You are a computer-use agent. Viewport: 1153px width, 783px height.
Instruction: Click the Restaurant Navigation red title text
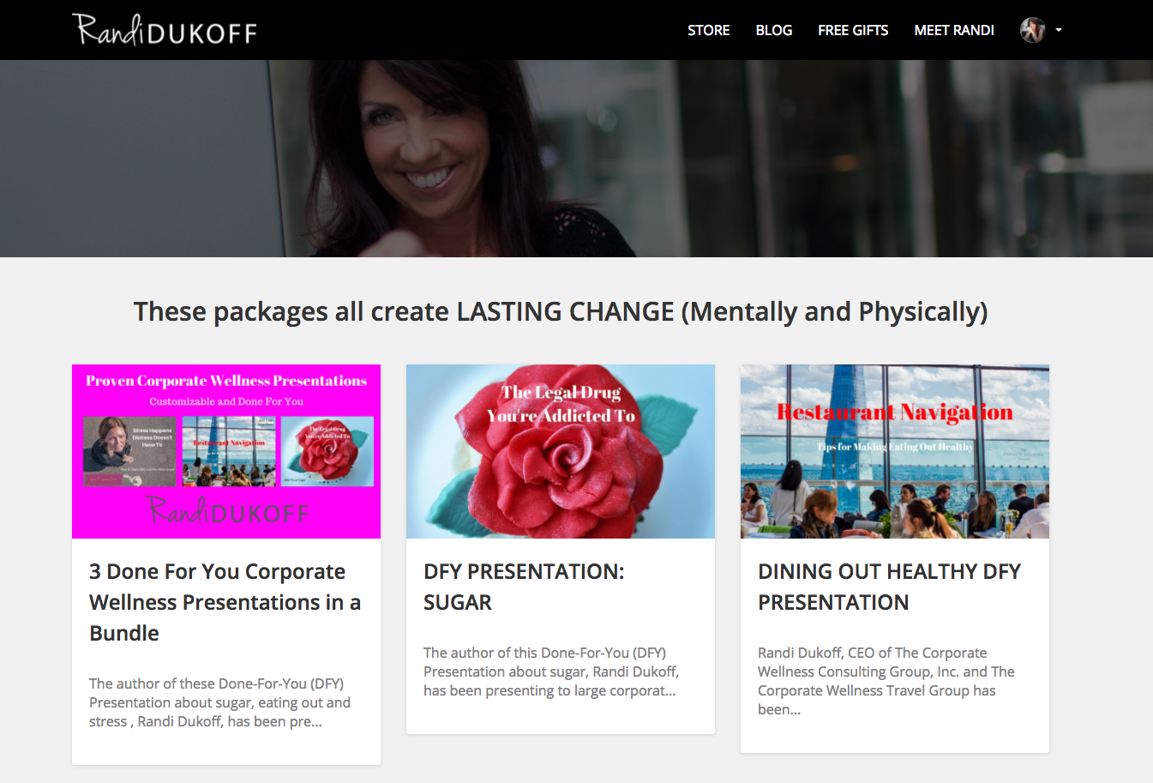point(895,413)
